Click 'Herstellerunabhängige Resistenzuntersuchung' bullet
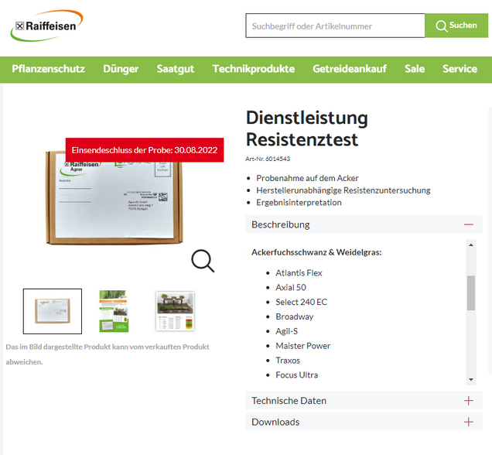Image resolution: width=492 pixels, height=455 pixels. pyautogui.click(x=343, y=190)
